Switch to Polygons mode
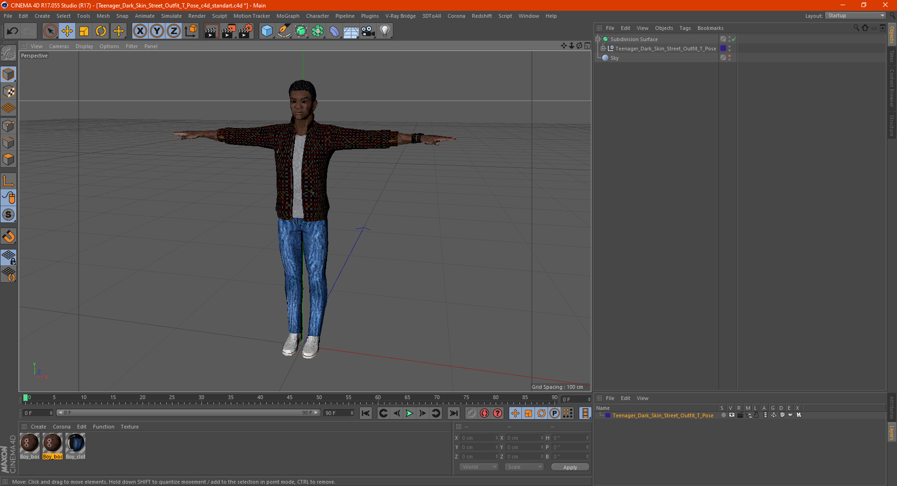 [x=8, y=159]
